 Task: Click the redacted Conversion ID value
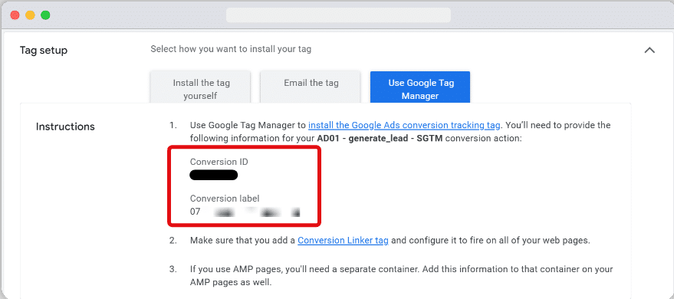[214, 175]
